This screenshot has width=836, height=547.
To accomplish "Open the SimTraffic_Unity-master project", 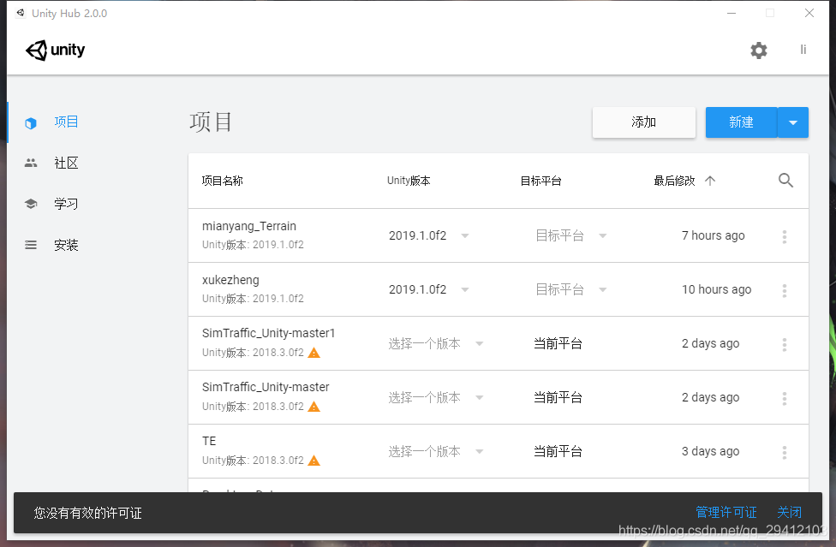I will (x=266, y=387).
